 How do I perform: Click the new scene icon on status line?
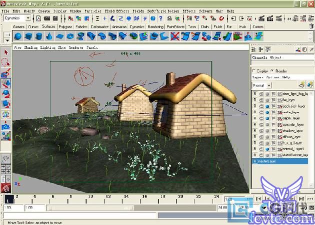[x=38, y=18]
